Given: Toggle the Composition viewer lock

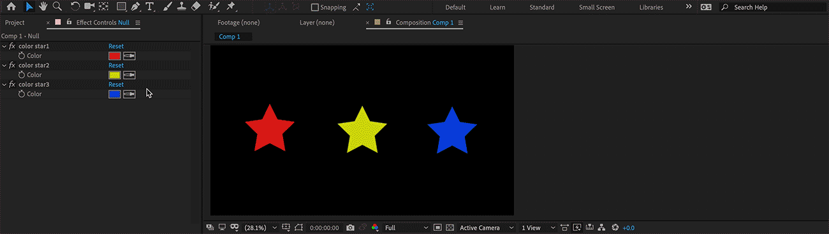Looking at the screenshot, I should pos(388,22).
